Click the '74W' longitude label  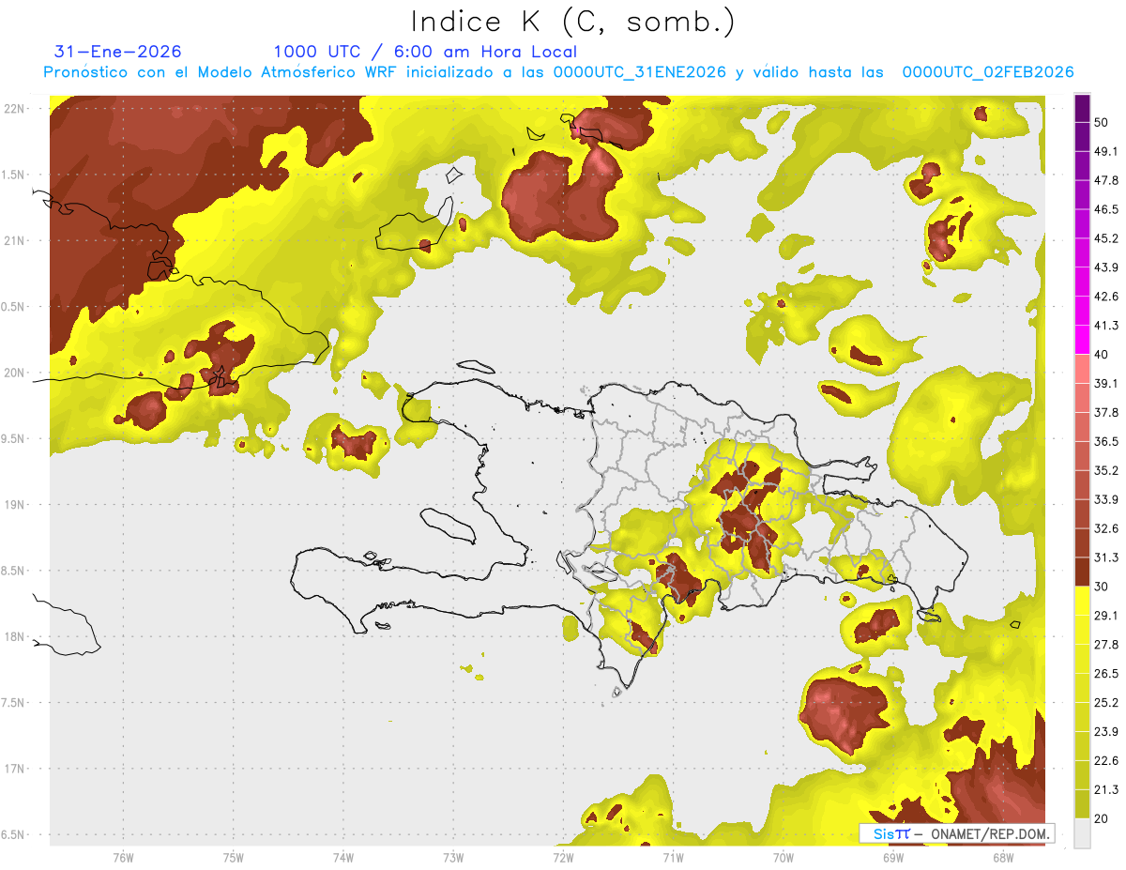pyautogui.click(x=342, y=857)
